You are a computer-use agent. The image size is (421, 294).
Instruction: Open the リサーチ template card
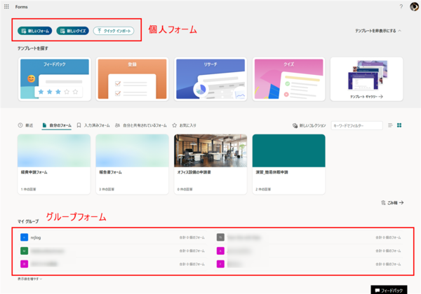click(210, 79)
